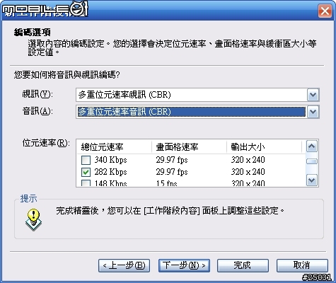Click the bitrate list scrollbar thumb
Screen dimensions: 336x283
click(x=312, y=161)
